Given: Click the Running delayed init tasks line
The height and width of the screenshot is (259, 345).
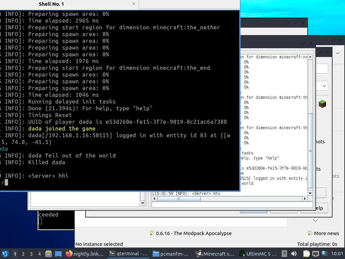Looking at the screenshot, I should pyautogui.click(x=72, y=102).
